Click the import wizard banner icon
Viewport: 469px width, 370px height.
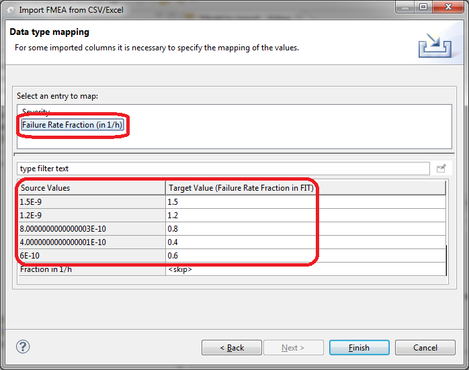435,45
